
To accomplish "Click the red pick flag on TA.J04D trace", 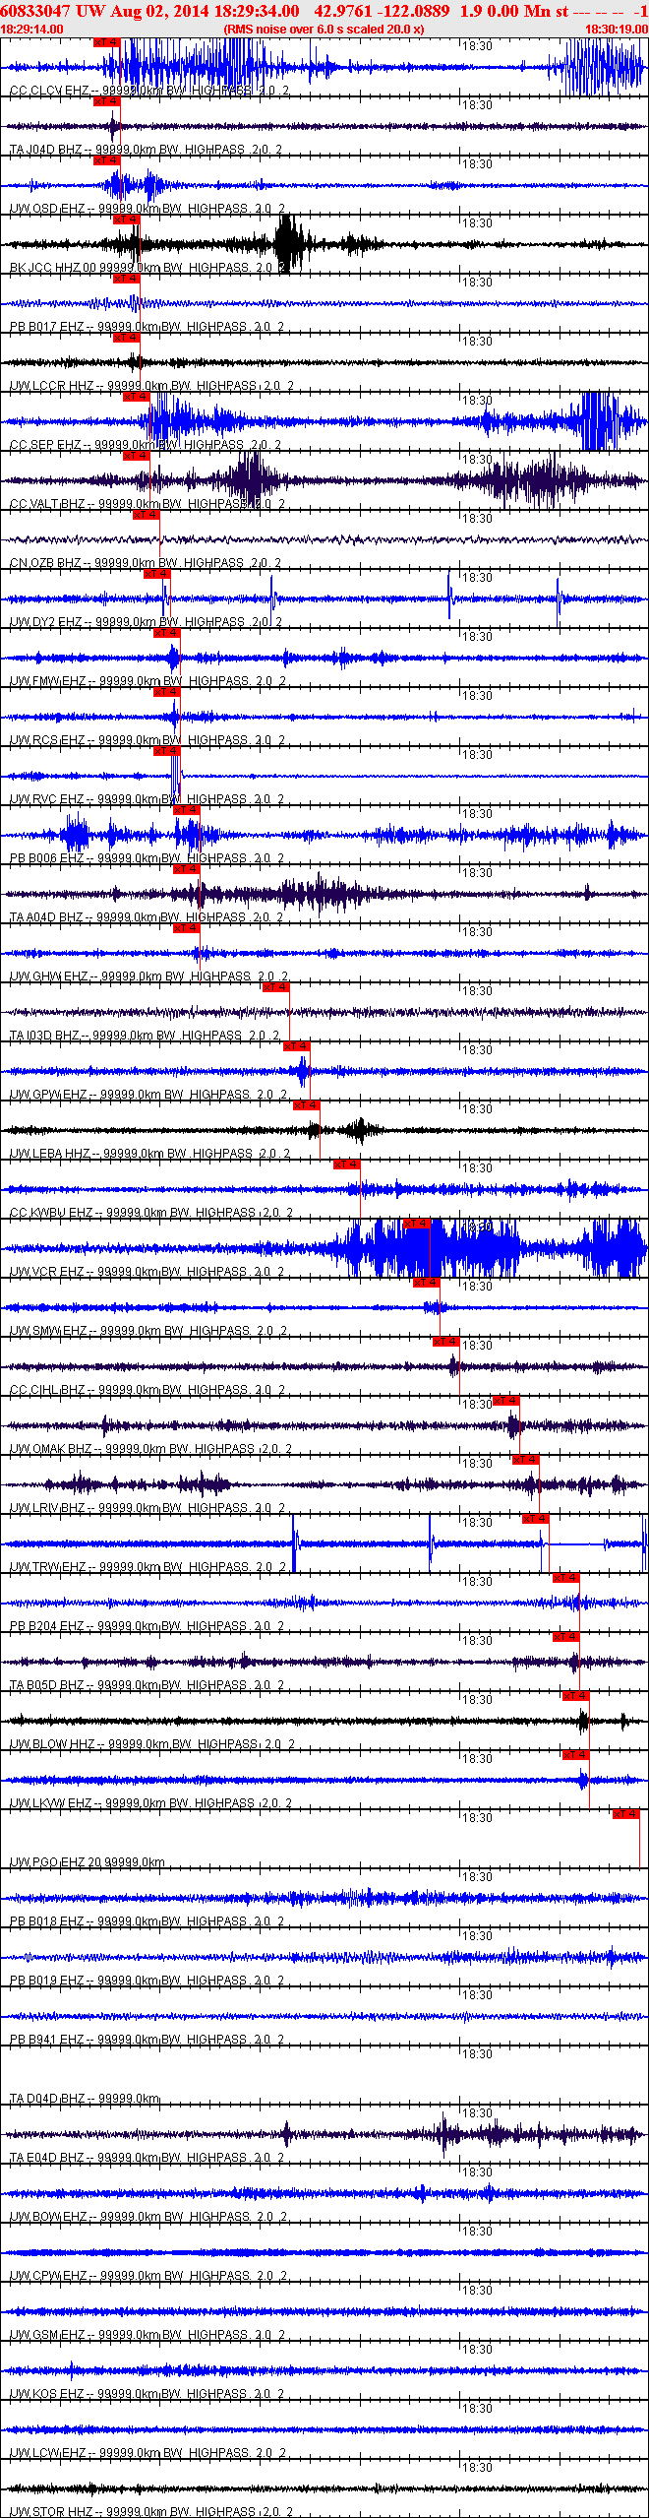I will (106, 101).
